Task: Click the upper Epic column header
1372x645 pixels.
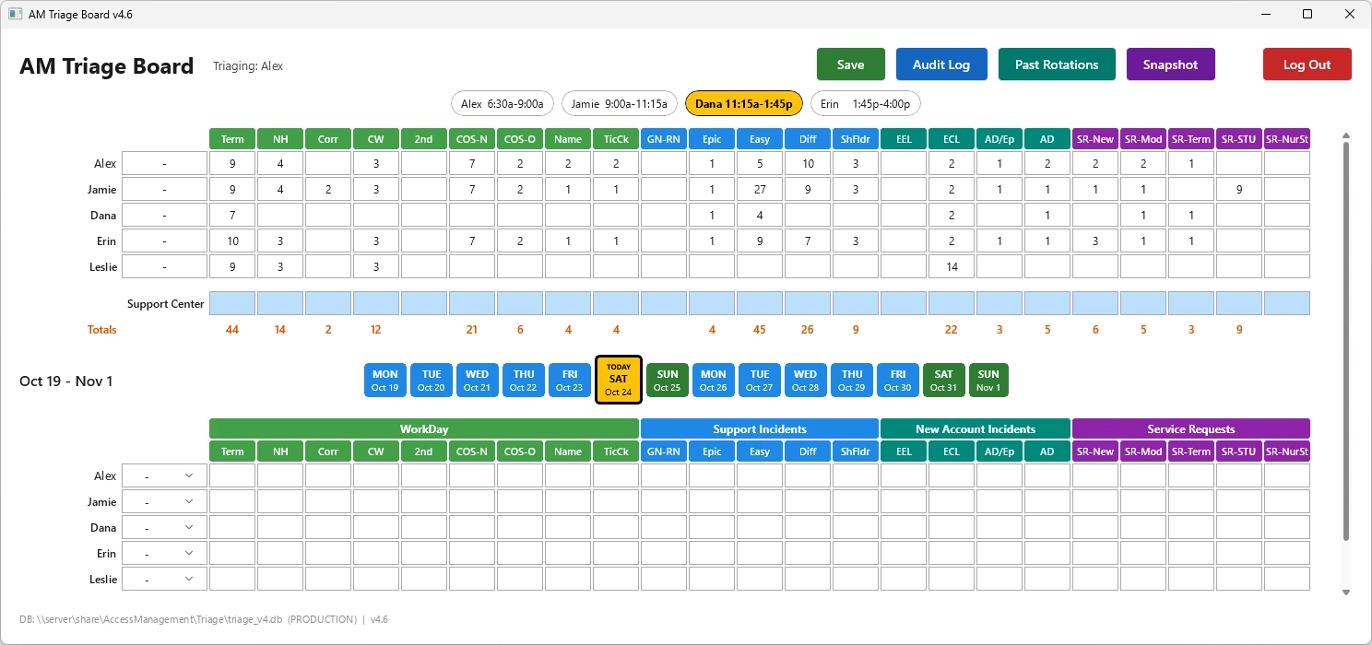Action: tap(712, 139)
